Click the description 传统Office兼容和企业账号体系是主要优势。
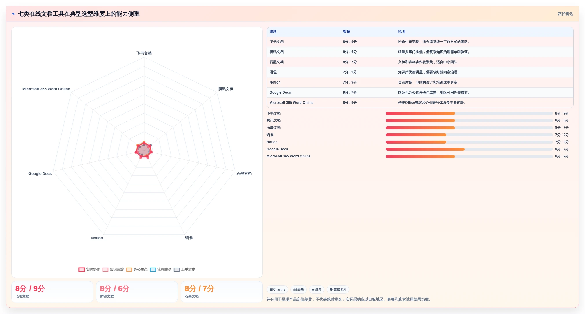The image size is (585, 314). pyautogui.click(x=432, y=103)
